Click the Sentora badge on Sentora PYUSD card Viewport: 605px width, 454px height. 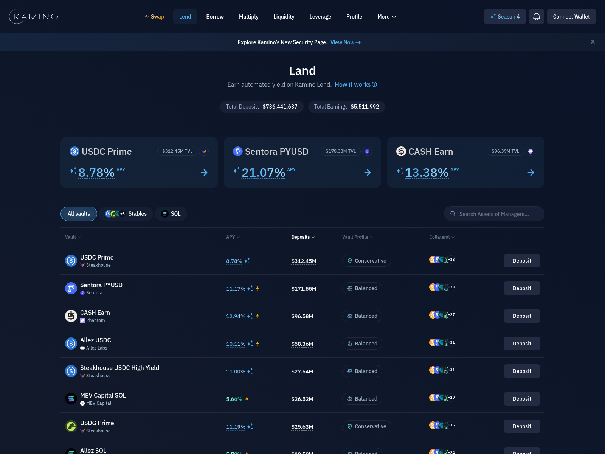367,151
